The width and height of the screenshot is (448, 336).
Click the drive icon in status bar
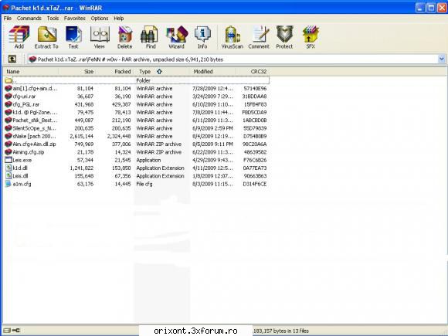click(7, 331)
